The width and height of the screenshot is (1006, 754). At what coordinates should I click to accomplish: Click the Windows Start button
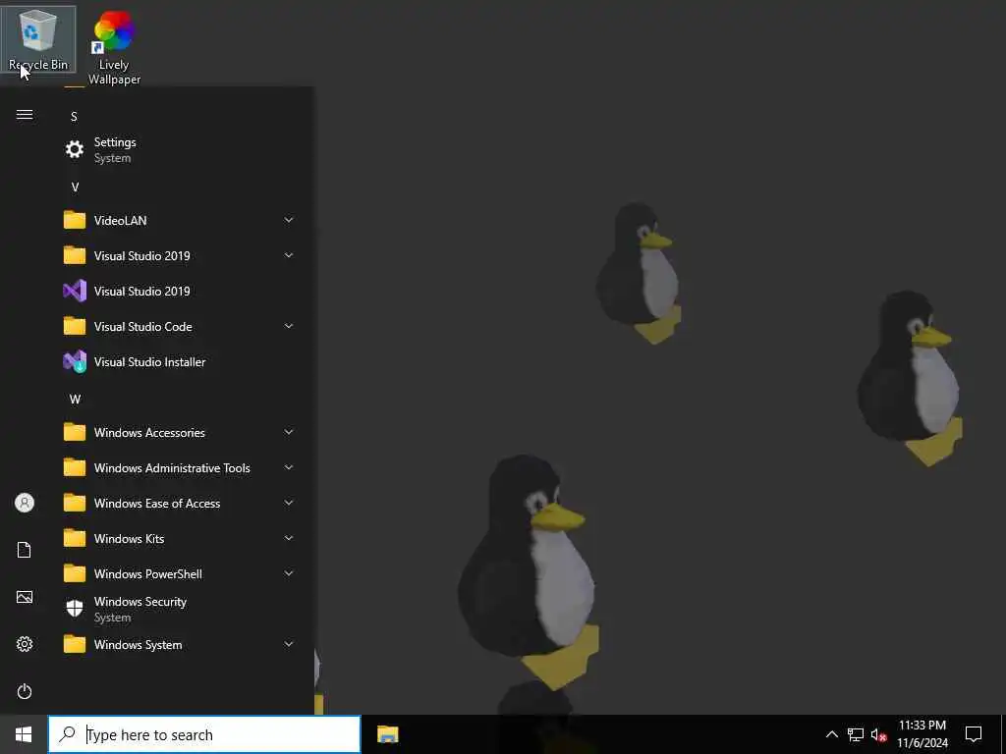coord(24,734)
